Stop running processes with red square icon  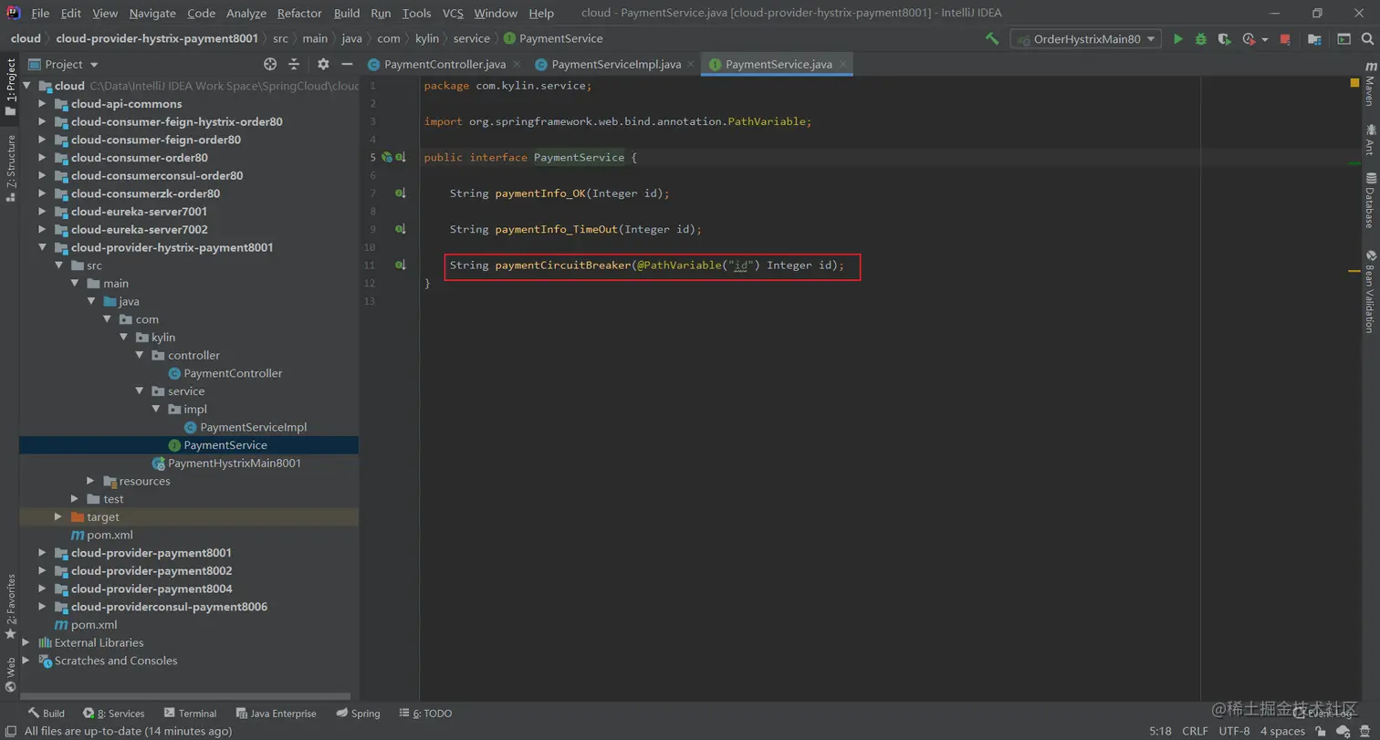point(1285,39)
